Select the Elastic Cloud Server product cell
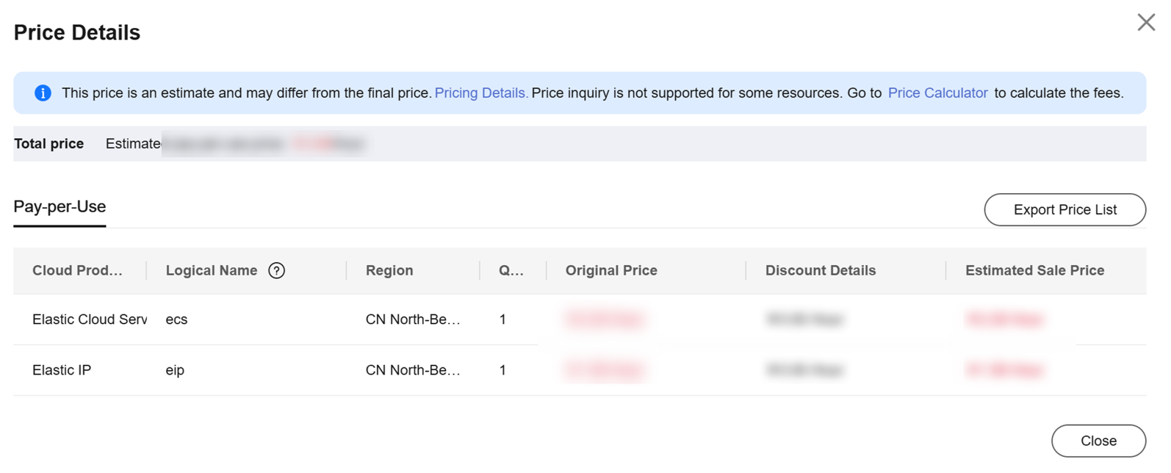1171x473 pixels. pos(89,319)
